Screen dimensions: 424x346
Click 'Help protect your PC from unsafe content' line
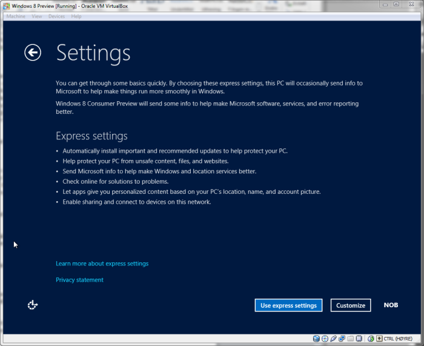tap(145, 161)
